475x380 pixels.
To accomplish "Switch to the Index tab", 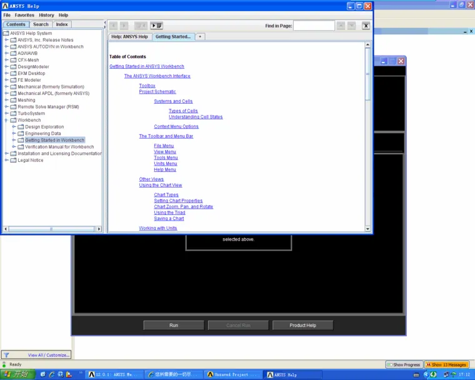I will (x=62, y=24).
